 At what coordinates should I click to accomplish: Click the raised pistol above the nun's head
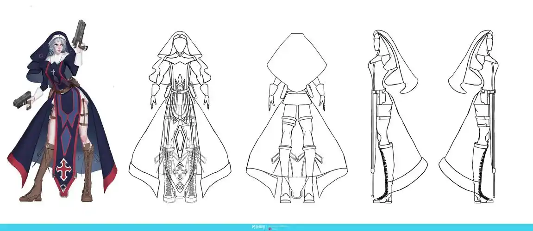[82, 35]
